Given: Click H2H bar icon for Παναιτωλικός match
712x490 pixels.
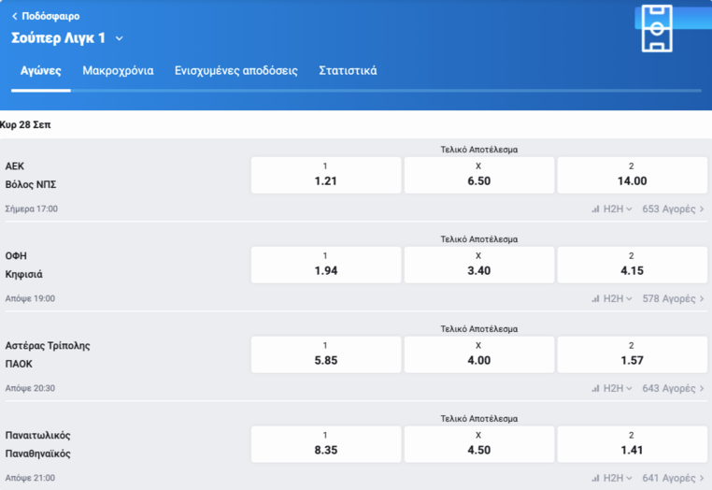Looking at the screenshot, I should [x=595, y=478].
